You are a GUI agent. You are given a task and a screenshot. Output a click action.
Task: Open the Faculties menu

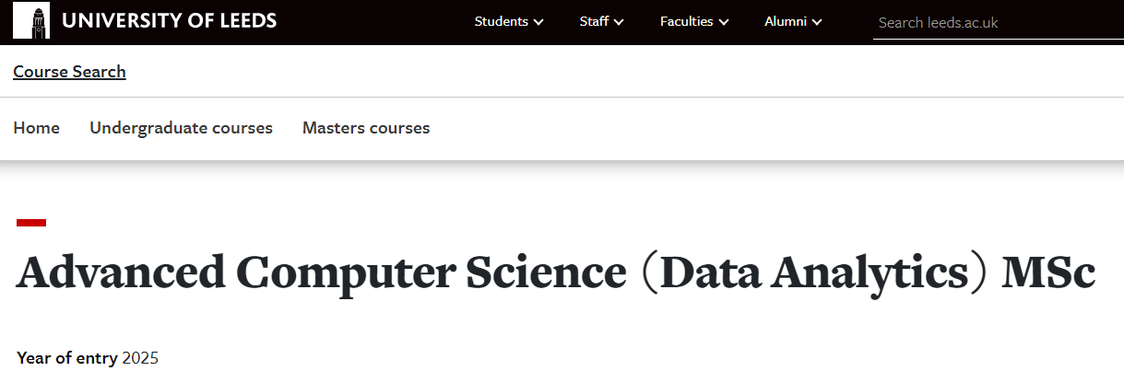tap(687, 21)
